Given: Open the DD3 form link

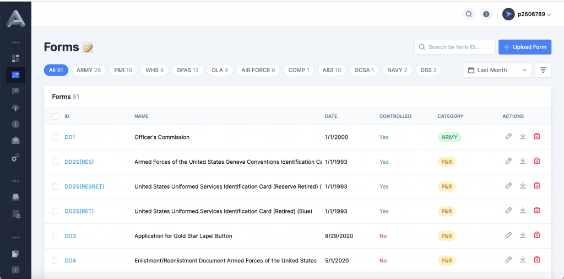Looking at the screenshot, I should tap(70, 236).
